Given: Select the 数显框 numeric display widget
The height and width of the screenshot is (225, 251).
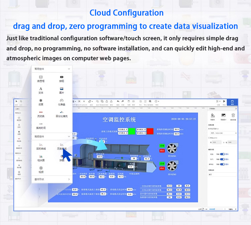Looking at the screenshot, I should [x=41, y=79].
